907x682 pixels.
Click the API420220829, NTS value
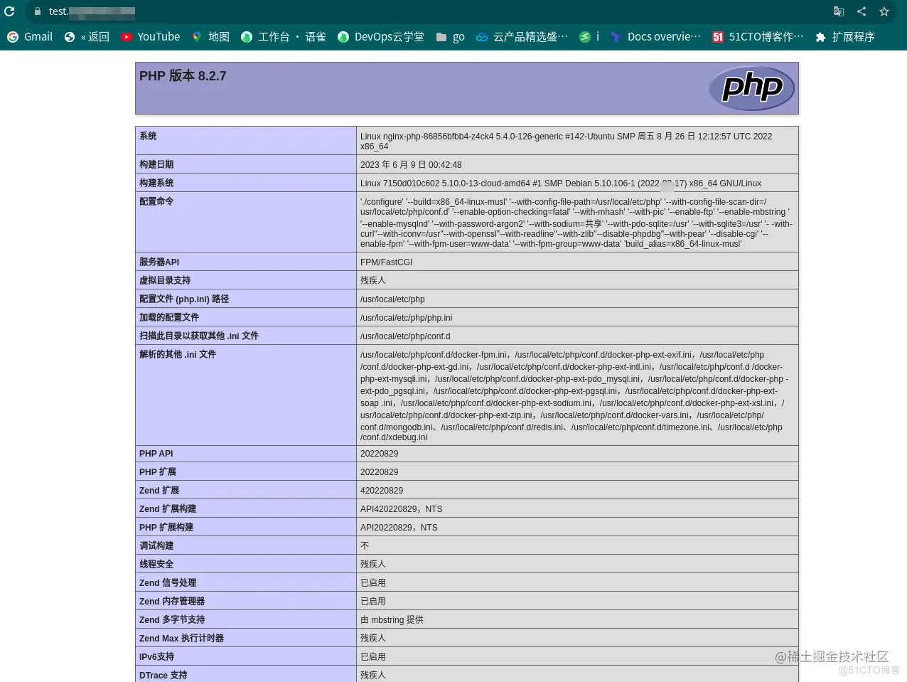click(401, 509)
